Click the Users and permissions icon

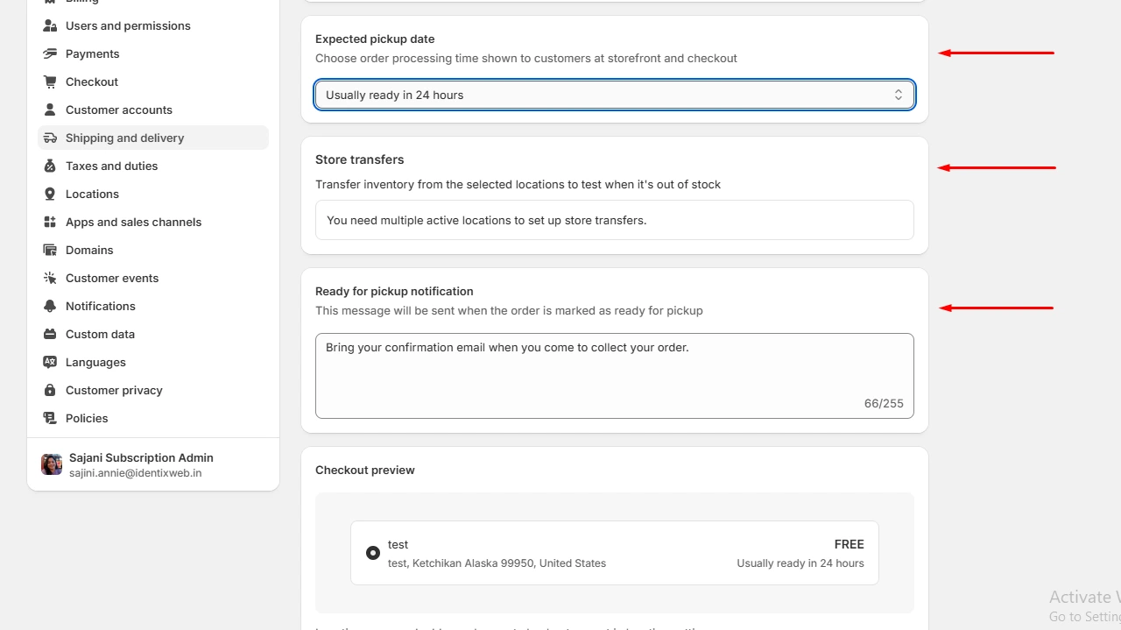[50, 25]
